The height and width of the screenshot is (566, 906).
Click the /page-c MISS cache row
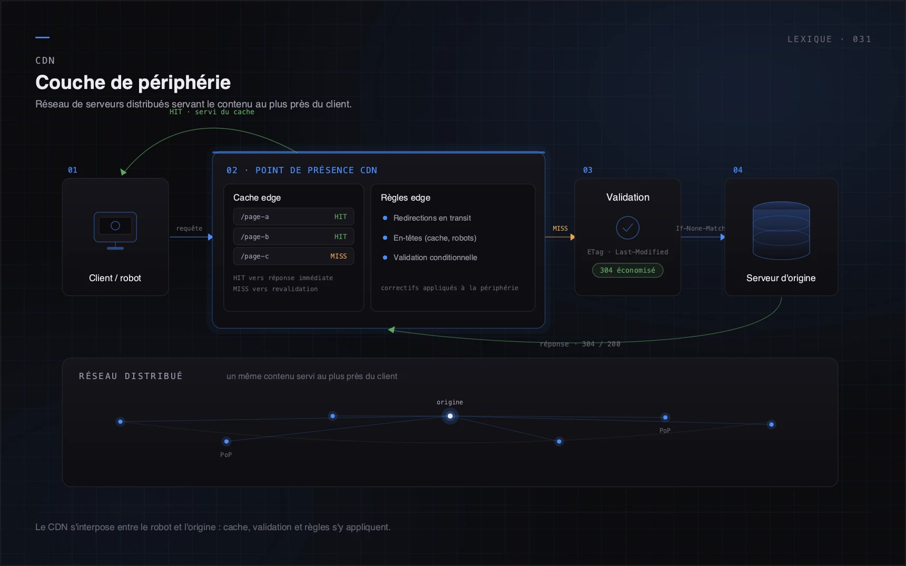tap(294, 256)
